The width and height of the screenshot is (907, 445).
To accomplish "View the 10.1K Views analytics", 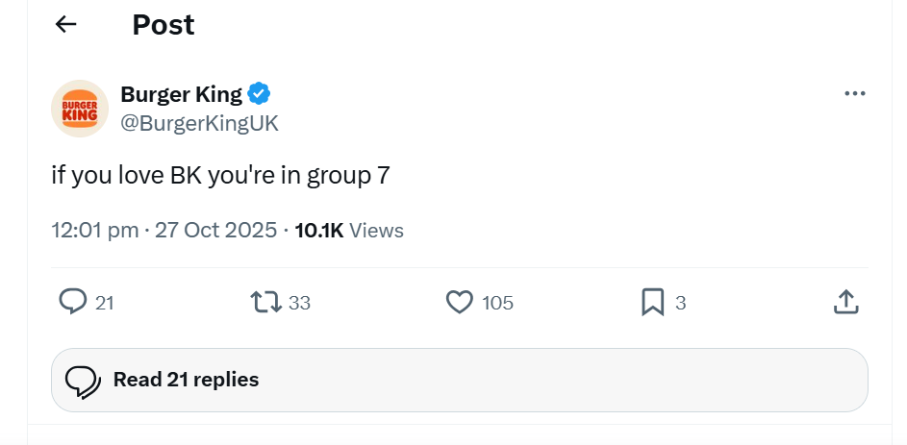I will click(x=348, y=231).
